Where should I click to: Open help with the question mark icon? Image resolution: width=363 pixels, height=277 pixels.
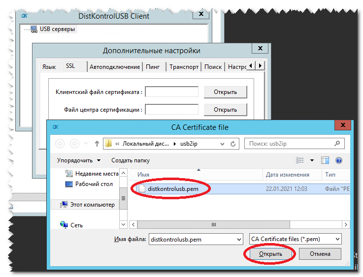pos(339,160)
